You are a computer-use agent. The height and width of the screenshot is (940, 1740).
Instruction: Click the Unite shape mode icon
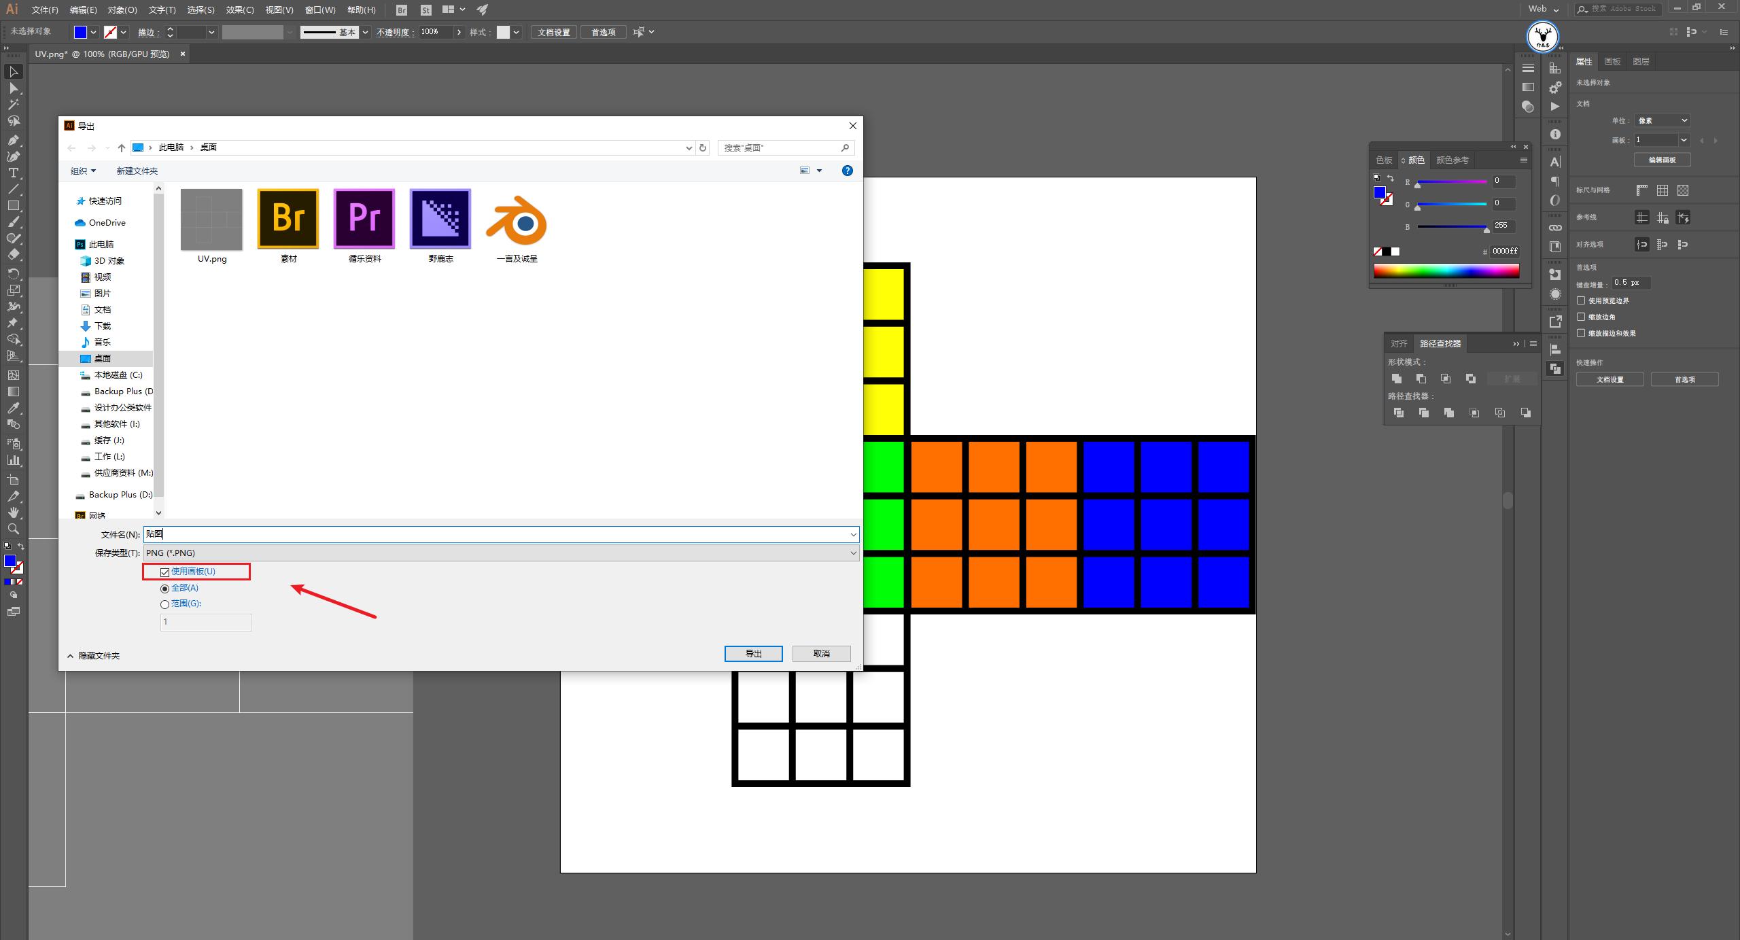point(1397,379)
